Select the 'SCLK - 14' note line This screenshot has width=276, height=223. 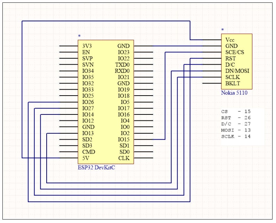[x=236, y=136]
